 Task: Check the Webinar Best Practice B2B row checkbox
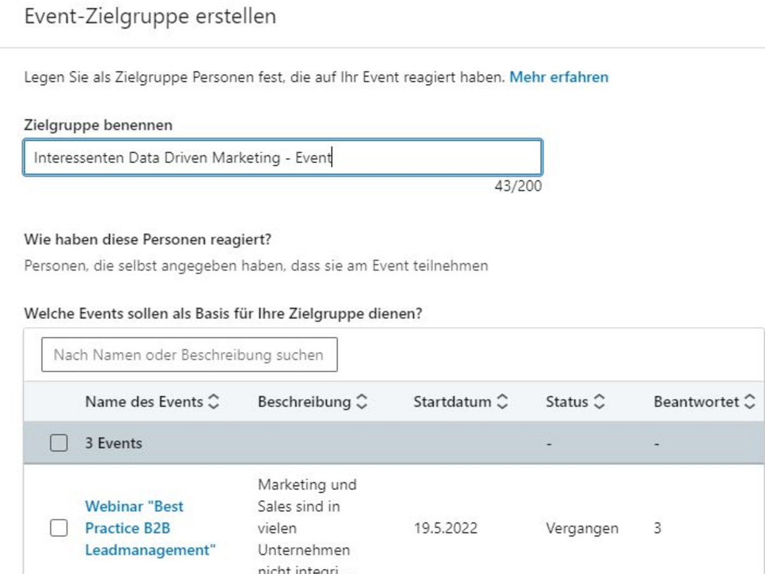(59, 528)
